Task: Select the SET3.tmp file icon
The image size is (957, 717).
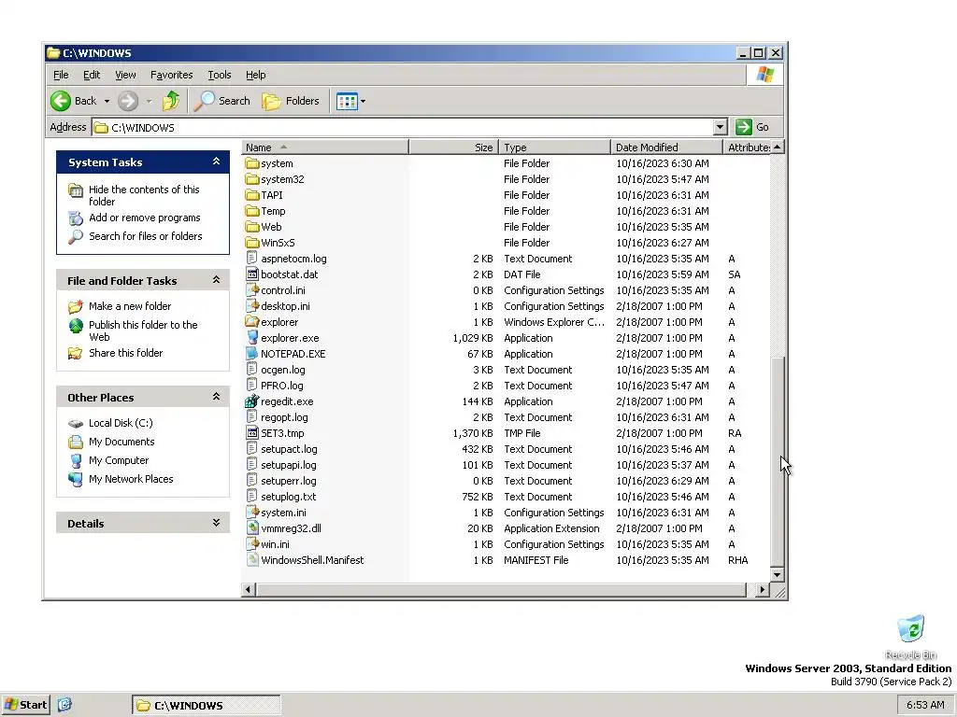Action: click(252, 433)
